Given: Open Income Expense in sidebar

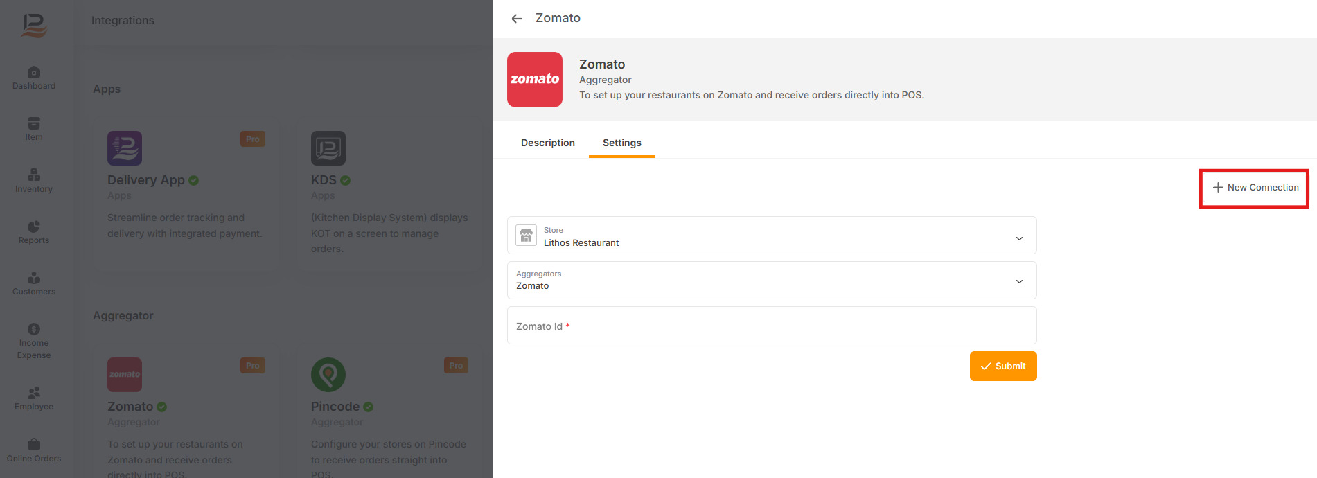Looking at the screenshot, I should (33, 341).
